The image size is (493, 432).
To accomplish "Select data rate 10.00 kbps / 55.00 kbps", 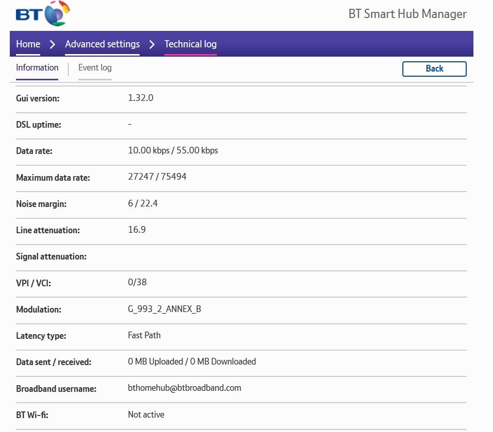I will point(173,150).
